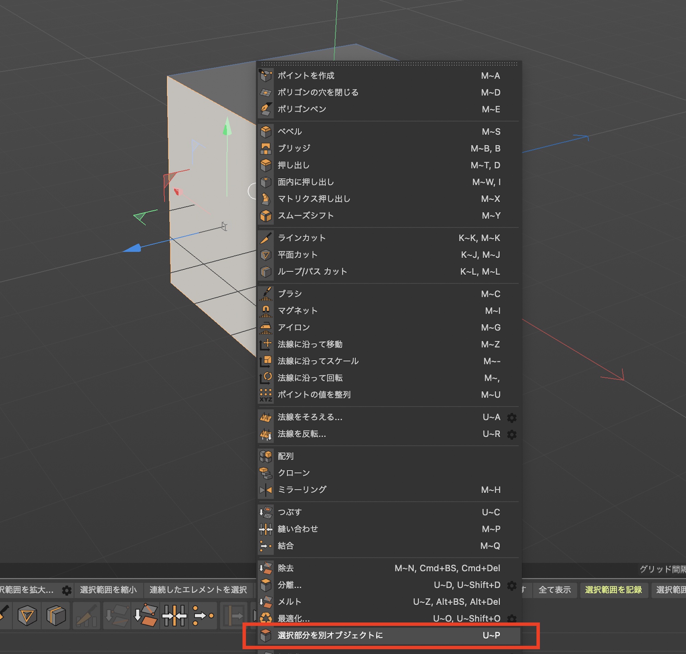Click 連続したエレメントを選択 button
The image size is (686, 654).
[198, 590]
